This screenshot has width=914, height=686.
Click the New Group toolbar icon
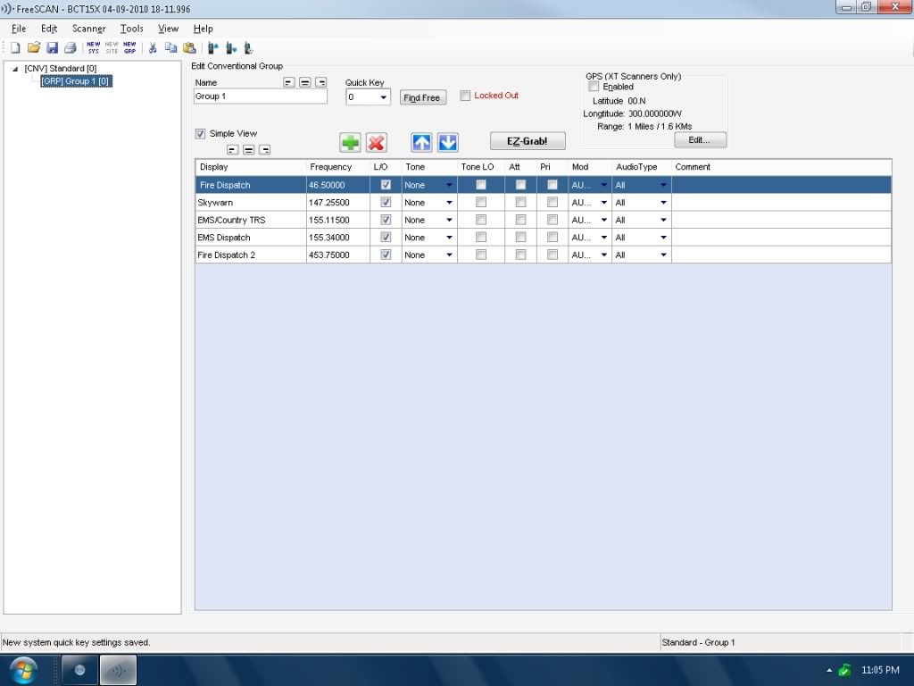[x=129, y=47]
